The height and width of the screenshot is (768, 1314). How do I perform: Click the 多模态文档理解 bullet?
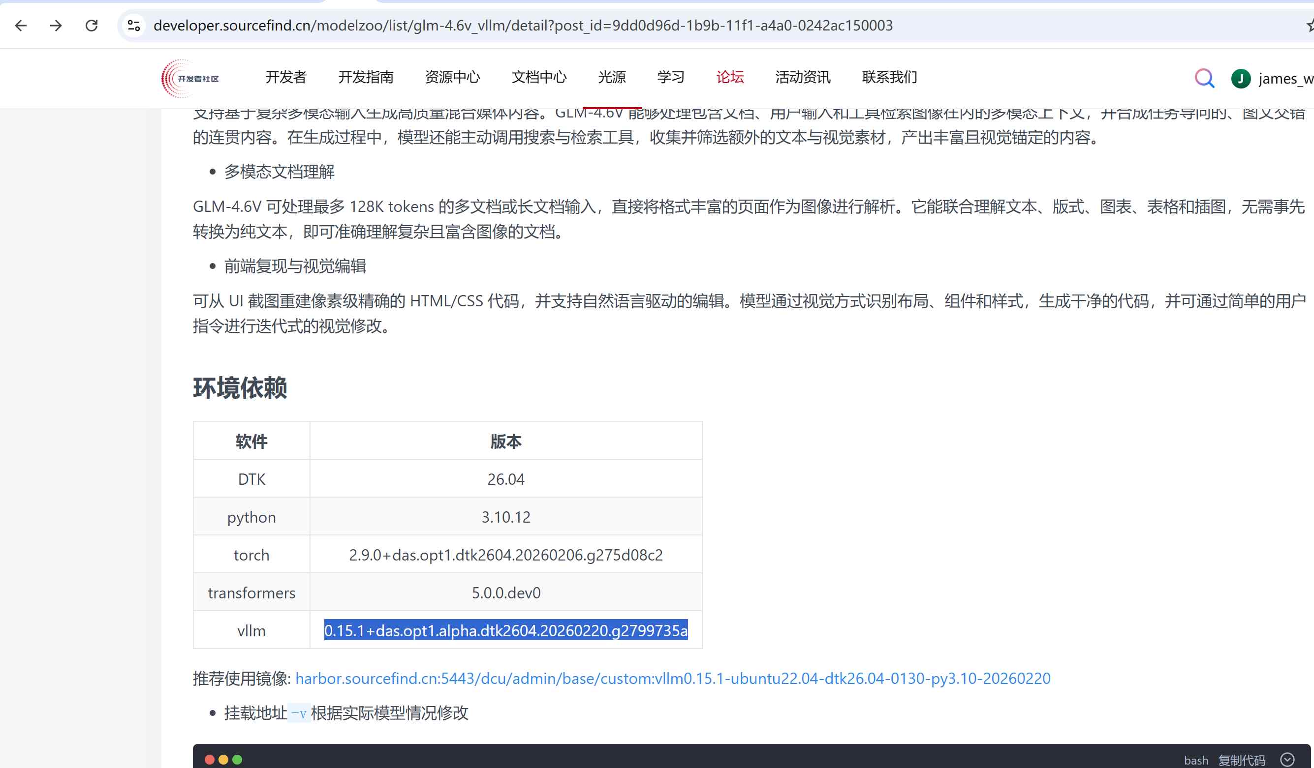click(280, 172)
